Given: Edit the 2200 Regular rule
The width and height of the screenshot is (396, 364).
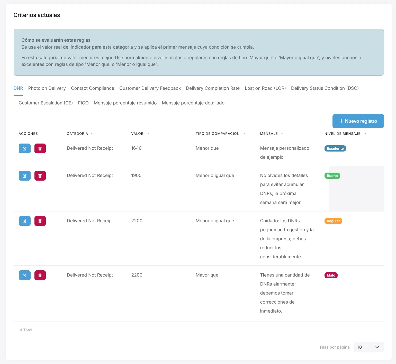Looking at the screenshot, I should tap(25, 221).
